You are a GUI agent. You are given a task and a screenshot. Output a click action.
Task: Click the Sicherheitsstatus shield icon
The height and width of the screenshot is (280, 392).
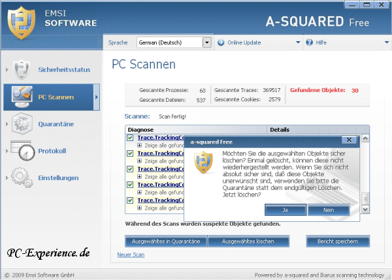[22, 70]
